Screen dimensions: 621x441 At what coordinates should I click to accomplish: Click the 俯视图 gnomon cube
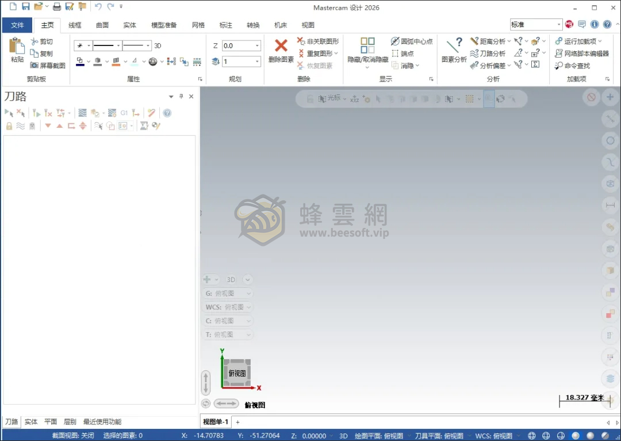(x=237, y=373)
